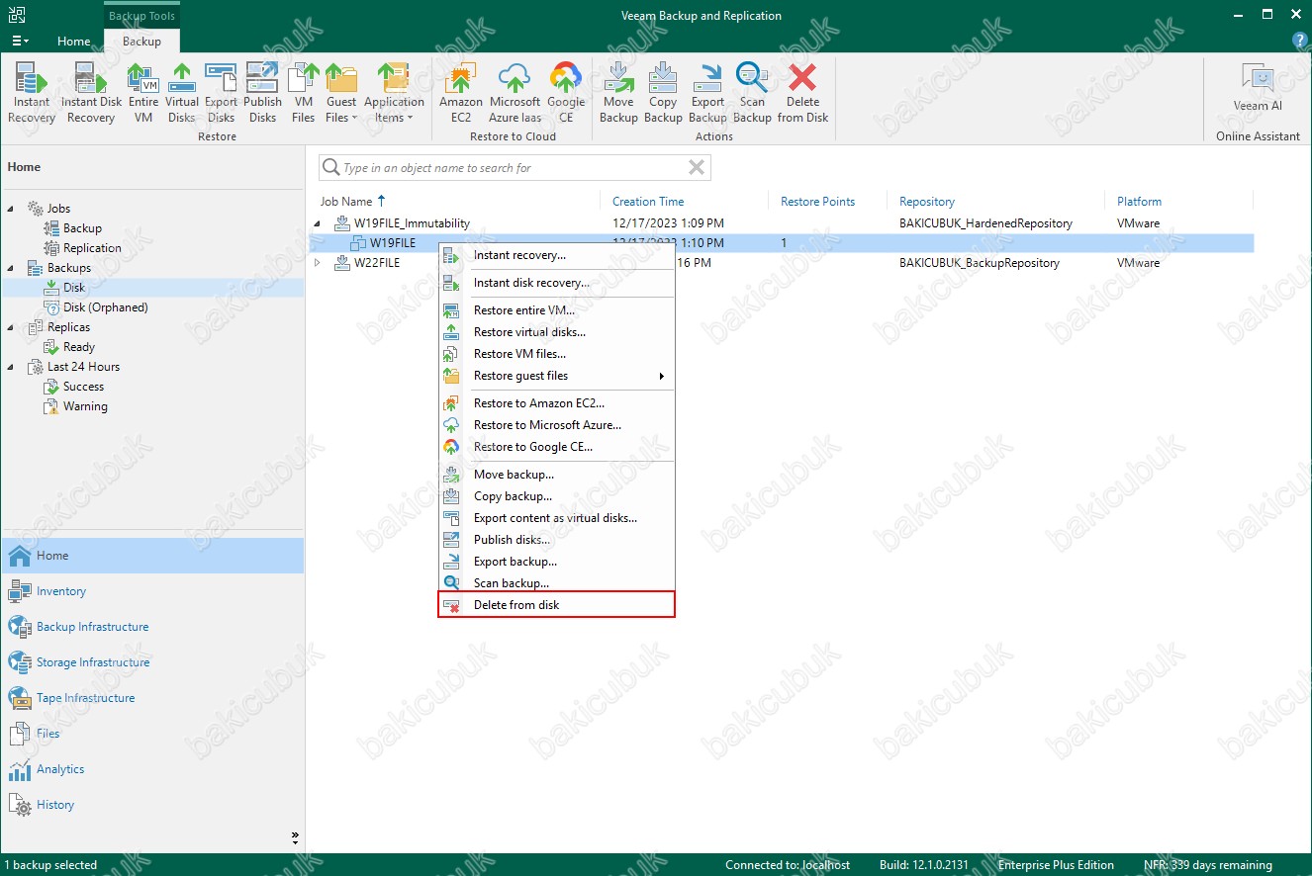Click the Copy Backup ribbon icon
The width and height of the screenshot is (1312, 876).
coord(663,93)
